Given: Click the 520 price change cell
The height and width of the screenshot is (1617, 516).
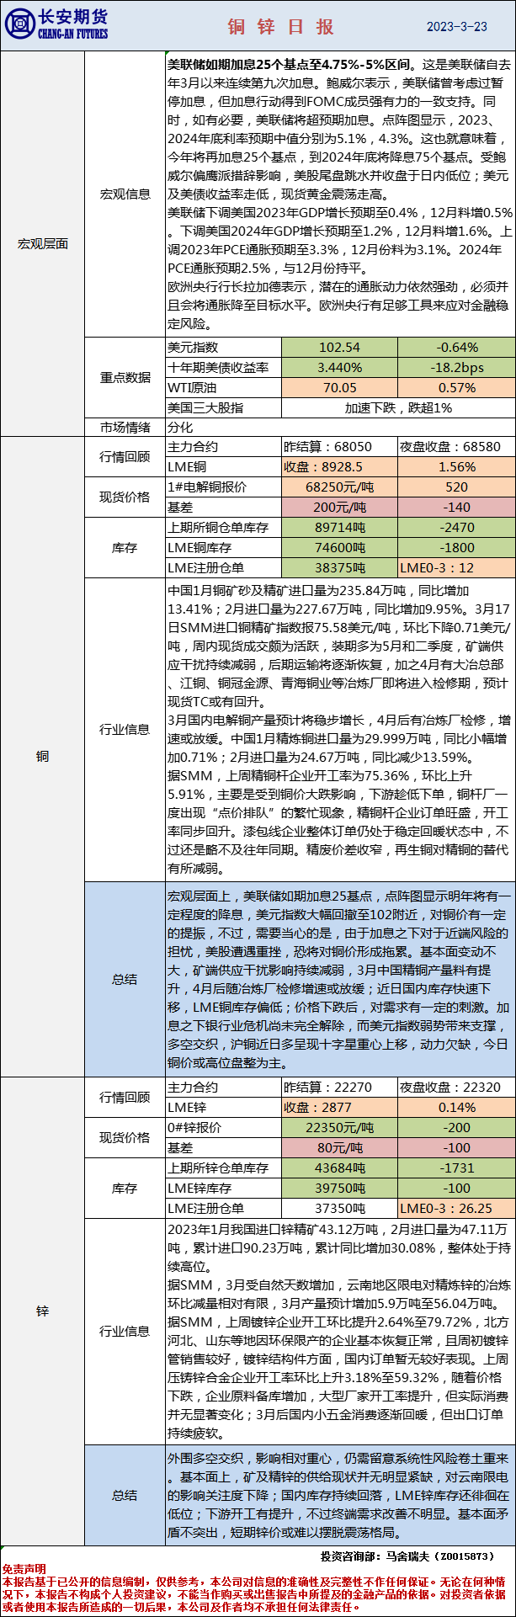Looking at the screenshot, I should (456, 487).
